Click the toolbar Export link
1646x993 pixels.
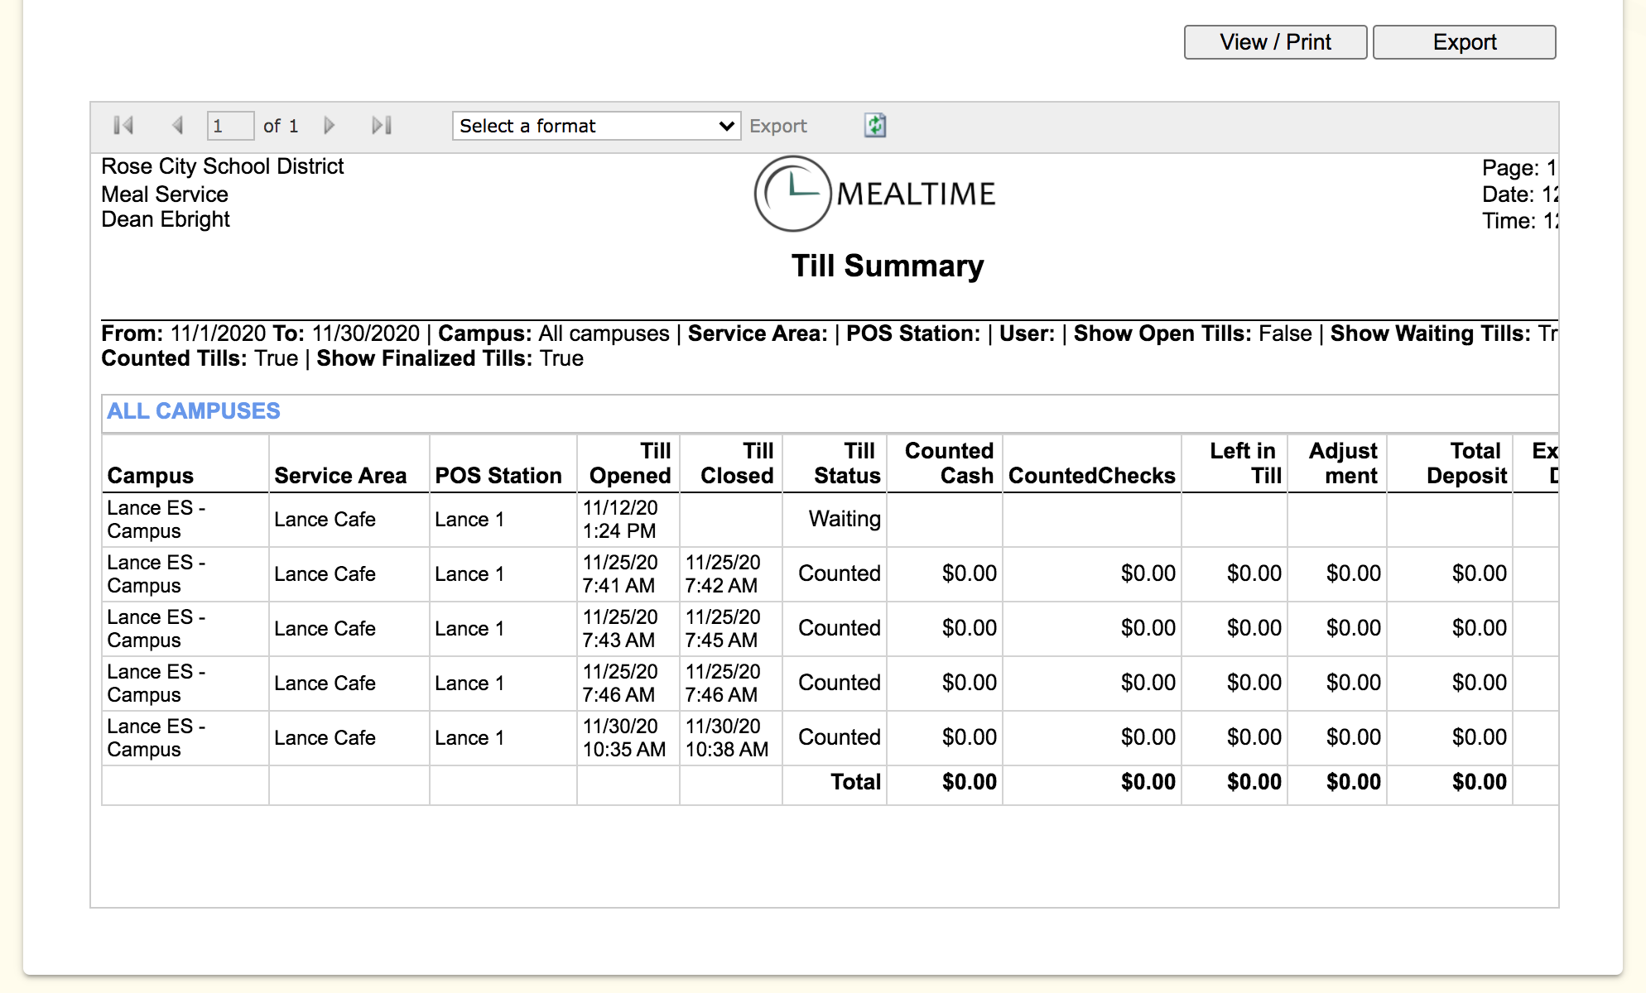click(x=777, y=126)
